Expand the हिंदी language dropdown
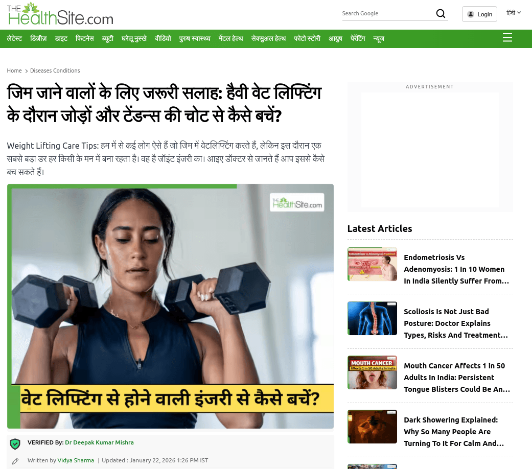532x469 pixels. coord(513,13)
